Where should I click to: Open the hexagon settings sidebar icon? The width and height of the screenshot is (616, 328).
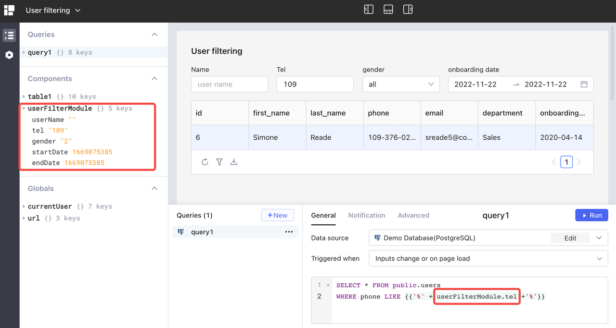tap(9, 55)
